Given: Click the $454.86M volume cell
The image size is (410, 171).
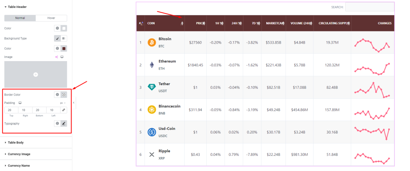Looking at the screenshot, I should click(x=299, y=109).
